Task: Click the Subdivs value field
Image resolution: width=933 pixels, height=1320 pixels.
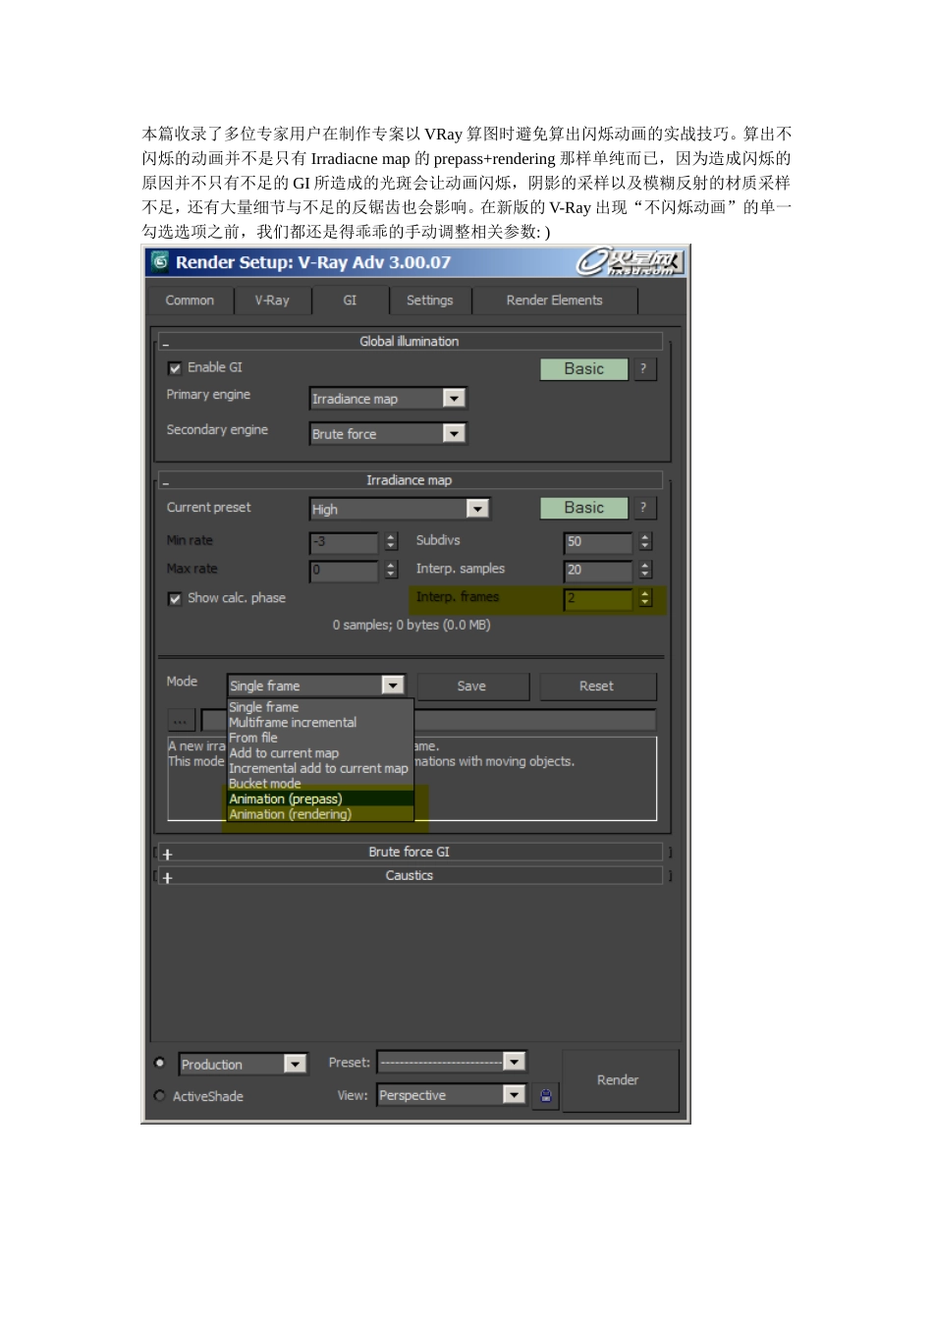Action: [598, 542]
